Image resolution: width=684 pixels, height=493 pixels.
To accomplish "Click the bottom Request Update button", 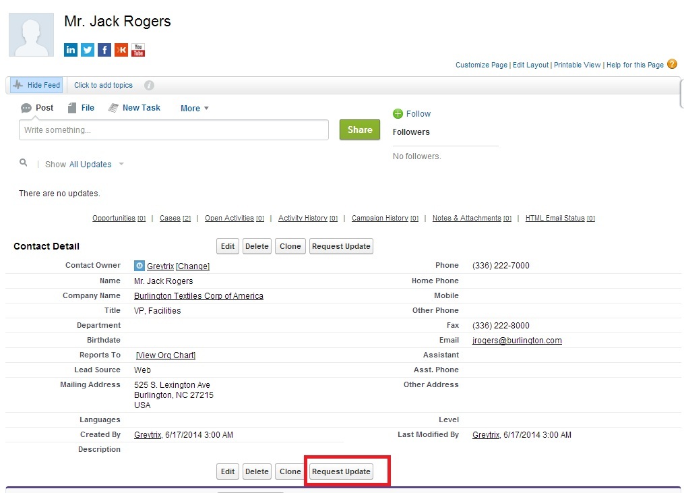I will click(341, 471).
